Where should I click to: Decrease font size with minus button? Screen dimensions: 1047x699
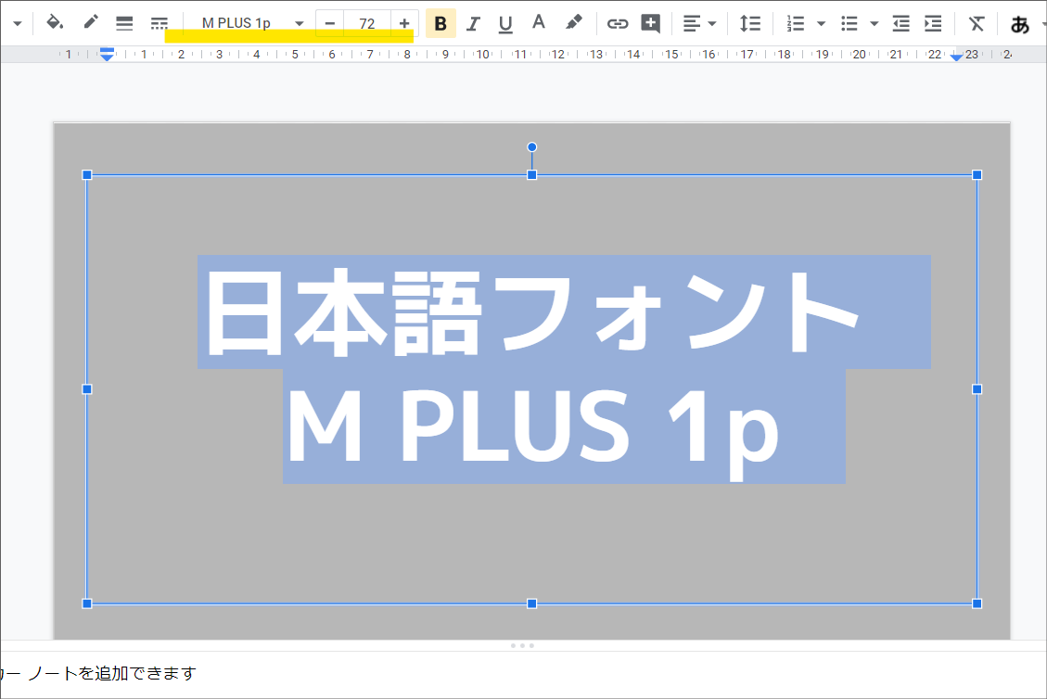pyautogui.click(x=330, y=23)
